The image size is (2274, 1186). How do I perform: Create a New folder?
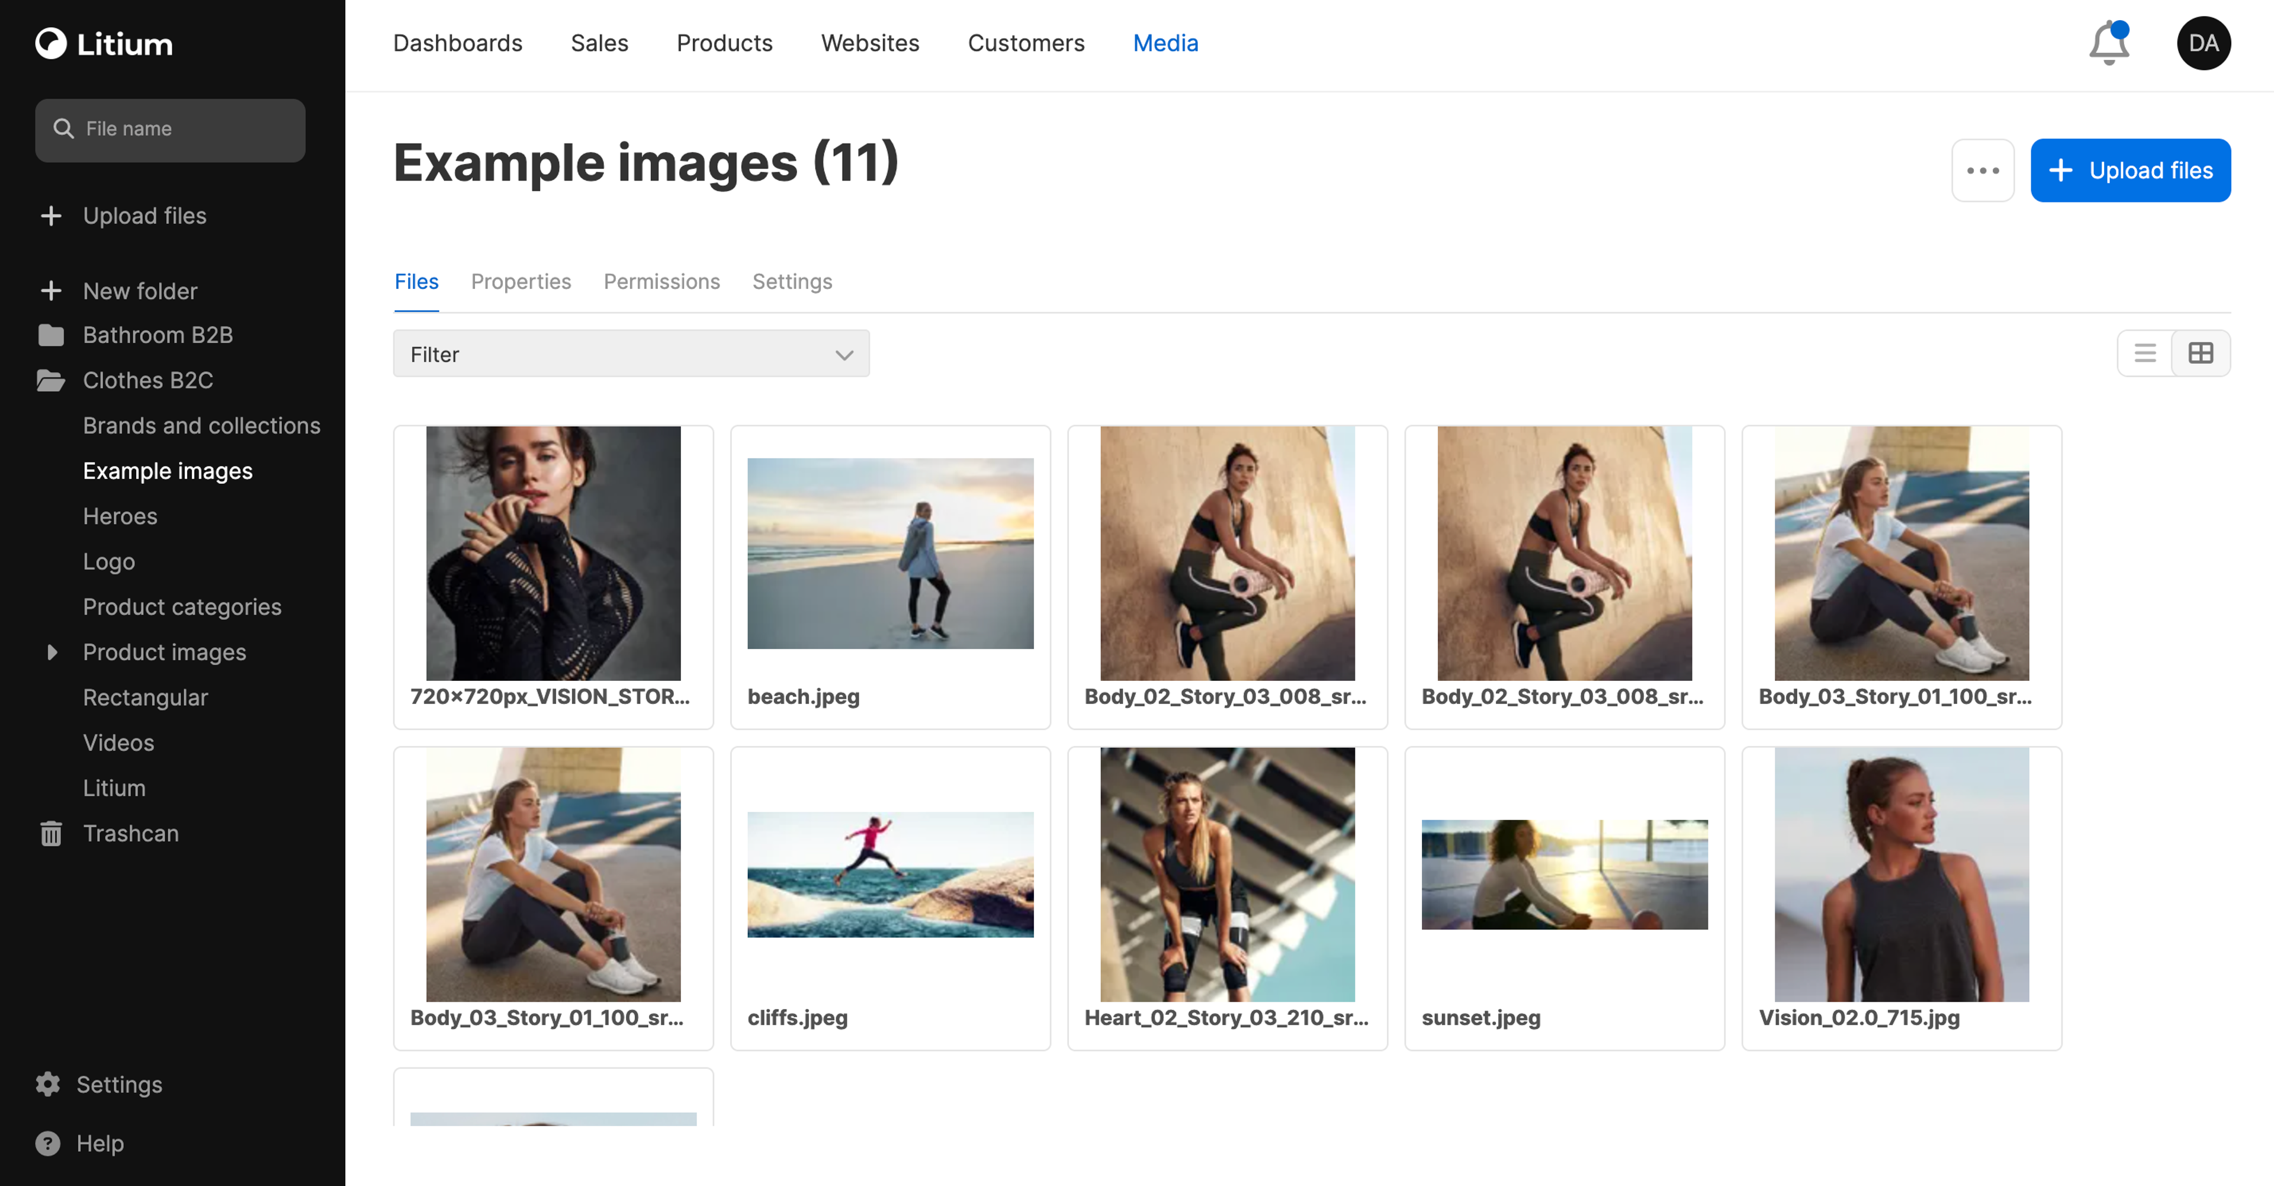coord(140,290)
